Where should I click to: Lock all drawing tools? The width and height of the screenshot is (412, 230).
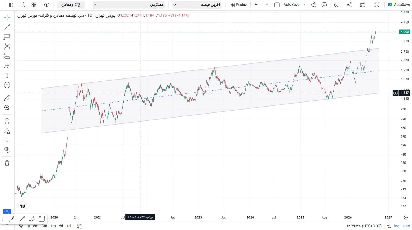pos(7,141)
